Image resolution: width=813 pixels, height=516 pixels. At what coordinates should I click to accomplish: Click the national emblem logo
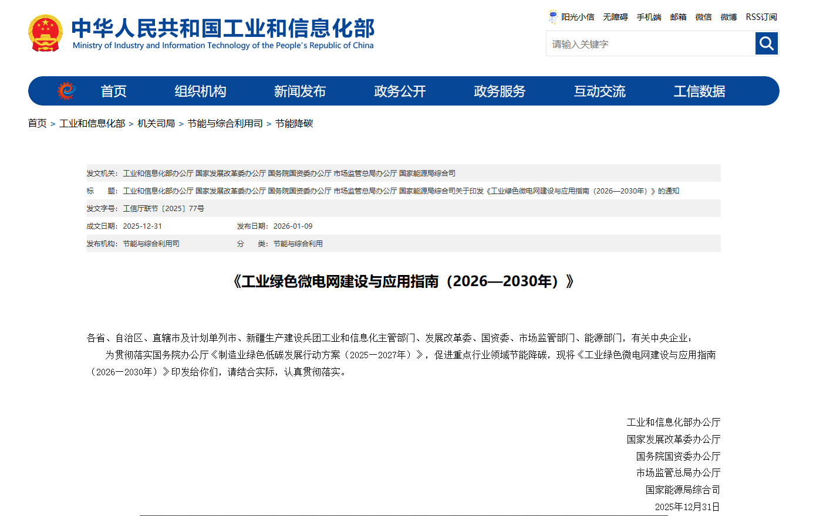click(x=45, y=33)
